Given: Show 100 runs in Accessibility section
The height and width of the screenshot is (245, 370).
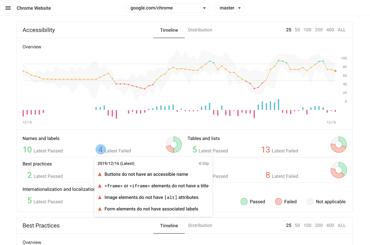Looking at the screenshot, I should coord(307,30).
